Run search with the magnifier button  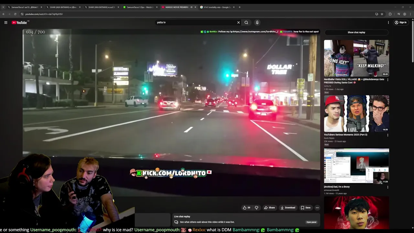point(246,22)
